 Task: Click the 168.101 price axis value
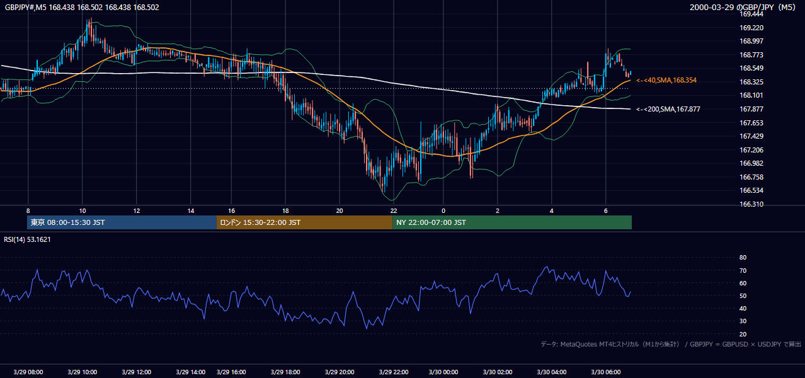[x=751, y=95]
